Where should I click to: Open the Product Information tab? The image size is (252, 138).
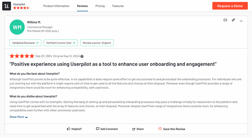tap(56, 6)
